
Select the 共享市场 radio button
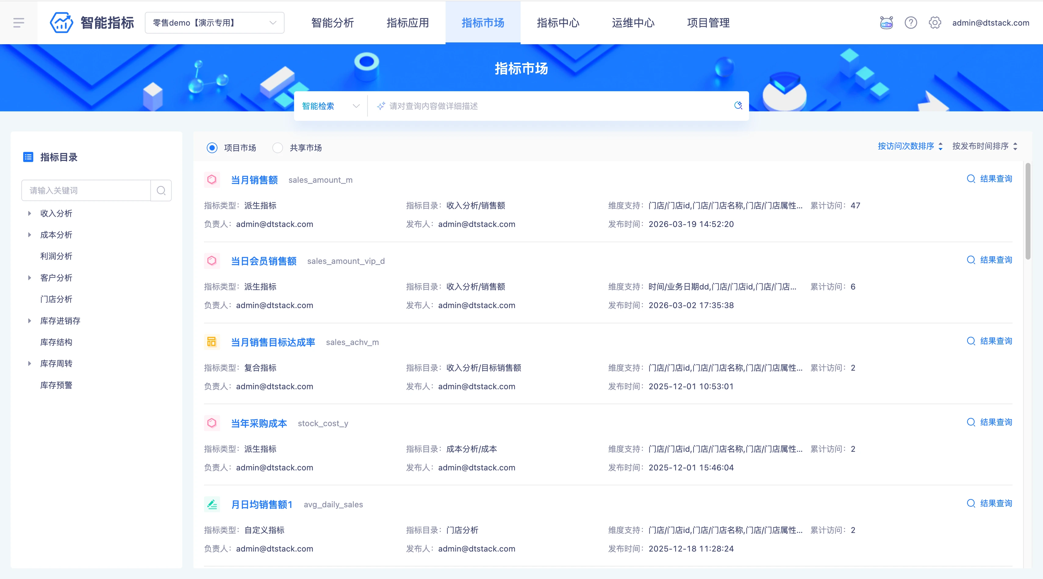277,148
